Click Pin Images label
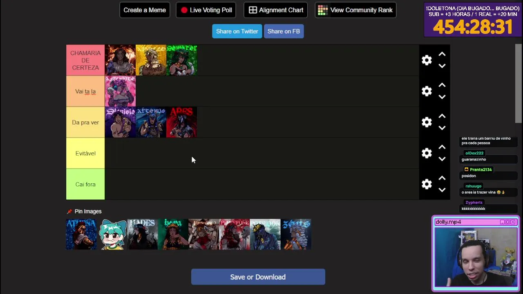The height and width of the screenshot is (294, 523). (x=88, y=212)
